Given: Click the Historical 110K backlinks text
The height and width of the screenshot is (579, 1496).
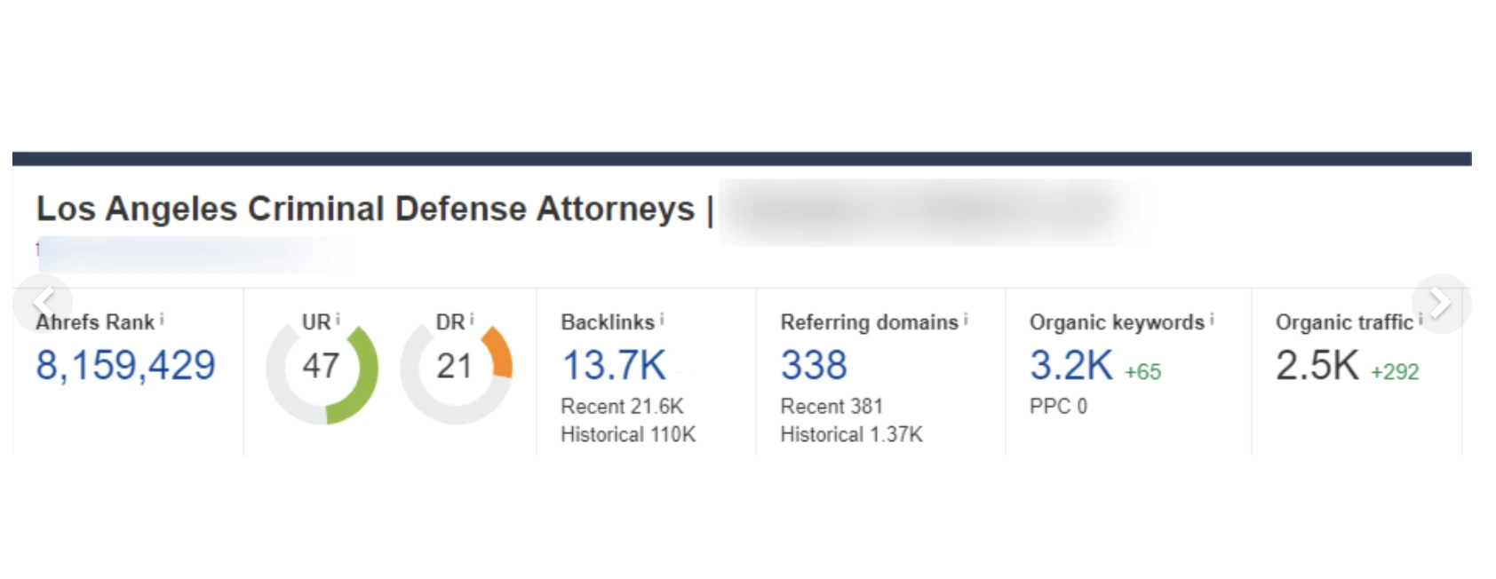Looking at the screenshot, I should [x=628, y=434].
